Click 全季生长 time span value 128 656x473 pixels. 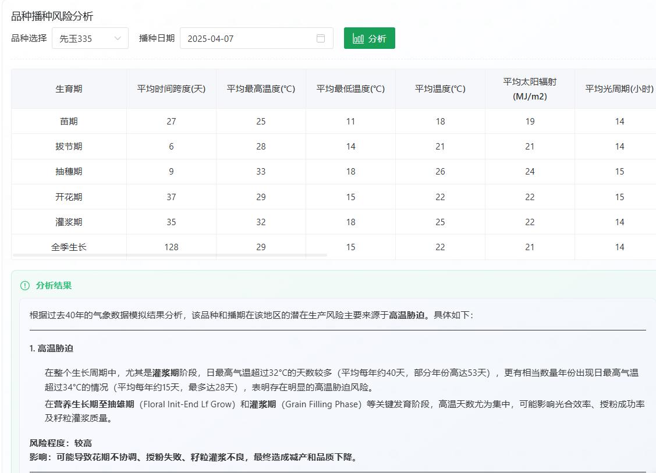[x=171, y=247]
